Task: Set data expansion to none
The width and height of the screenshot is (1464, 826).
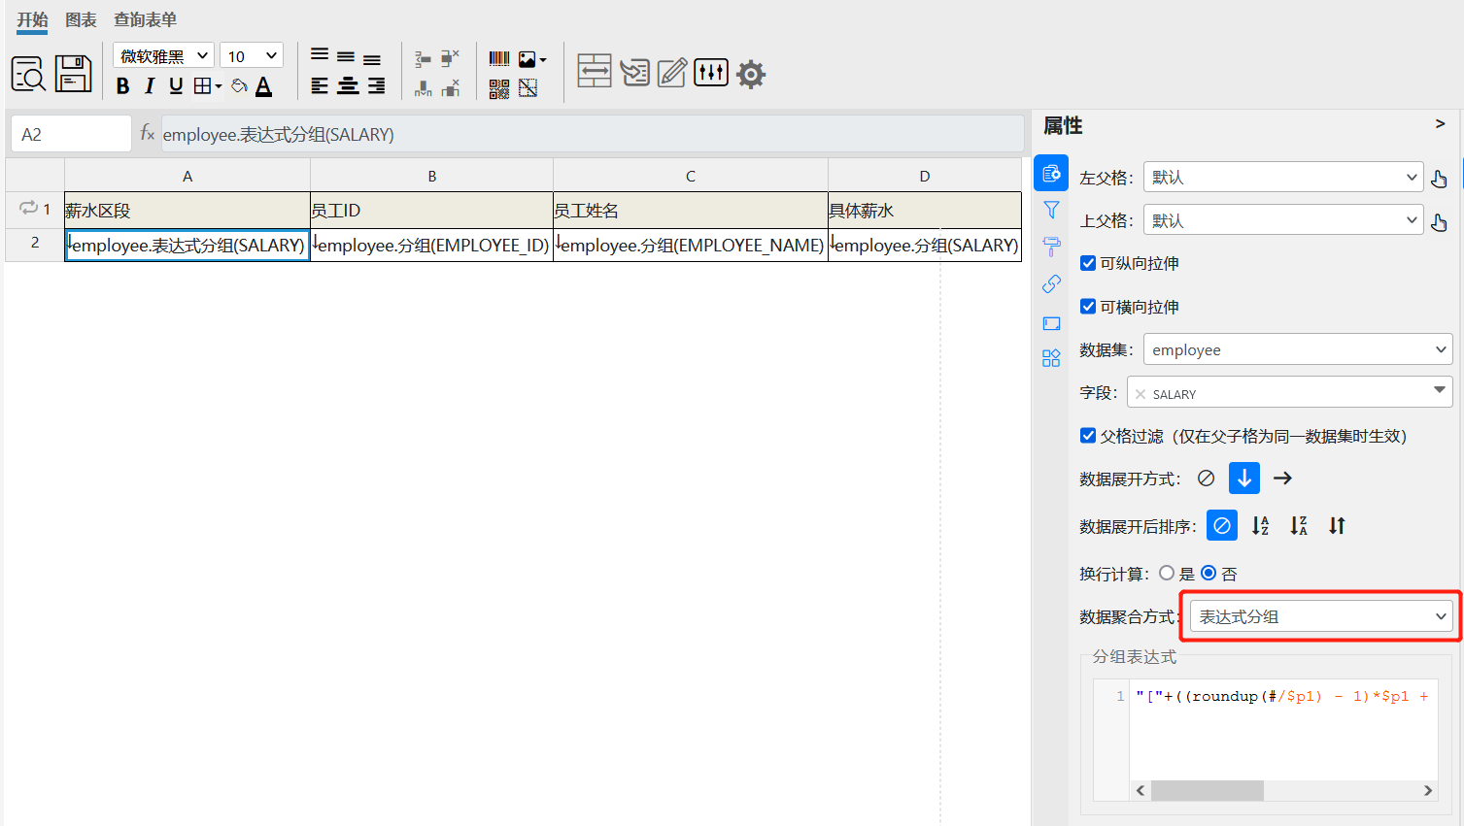Action: pos(1206,479)
